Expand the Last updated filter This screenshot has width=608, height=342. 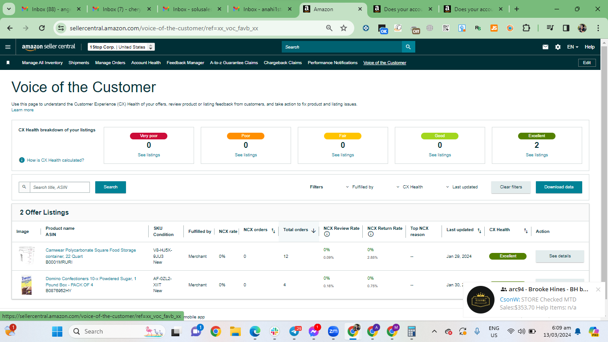(x=462, y=187)
